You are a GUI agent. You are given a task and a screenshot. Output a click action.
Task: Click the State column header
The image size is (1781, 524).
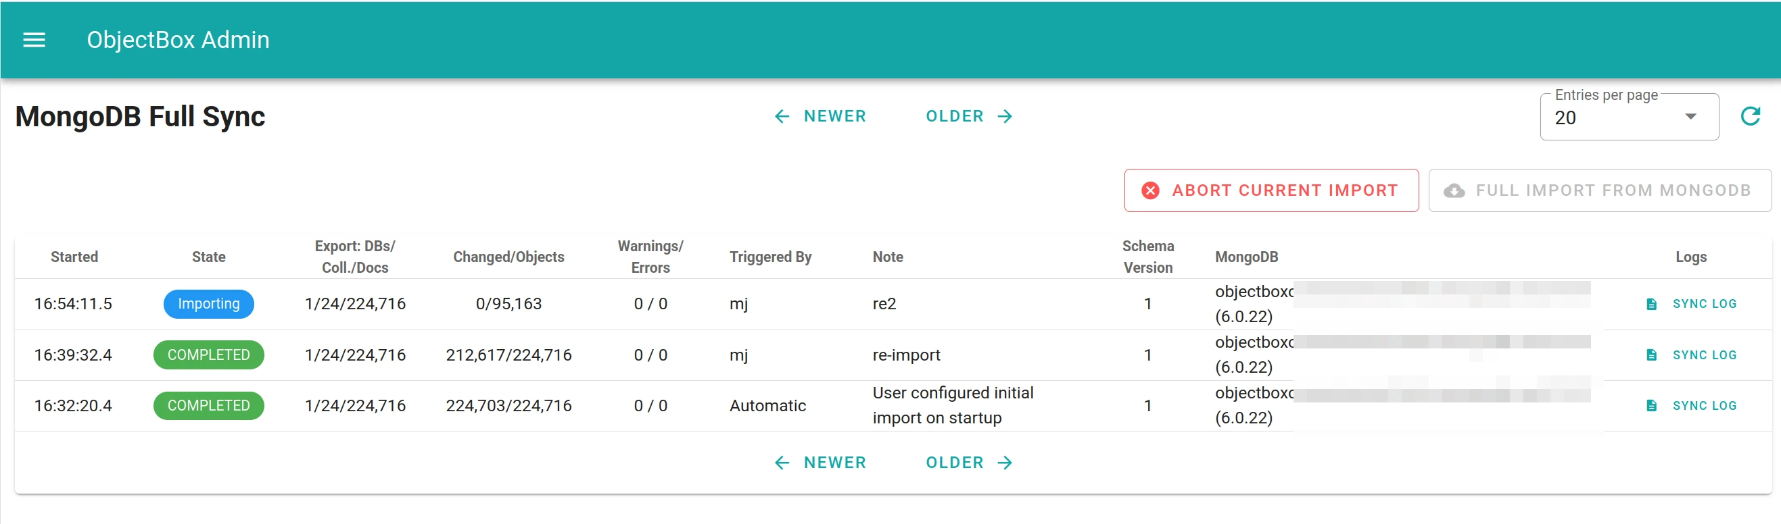(209, 257)
